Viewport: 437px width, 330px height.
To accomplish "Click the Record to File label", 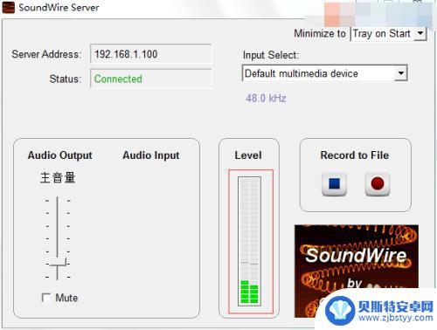I will tap(355, 155).
